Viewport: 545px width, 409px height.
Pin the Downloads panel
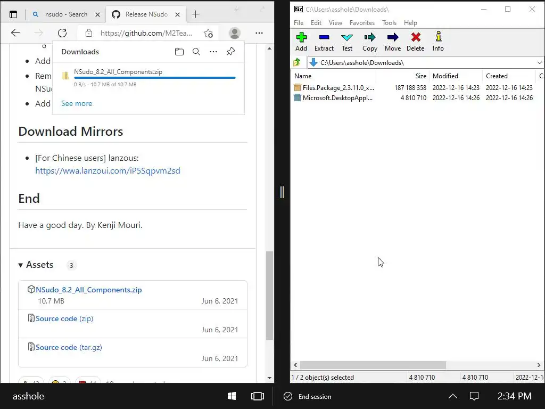click(x=230, y=52)
